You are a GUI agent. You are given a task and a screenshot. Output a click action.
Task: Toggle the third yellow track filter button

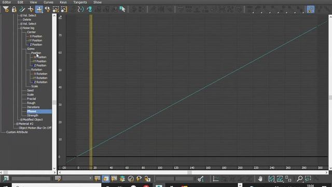114,179
